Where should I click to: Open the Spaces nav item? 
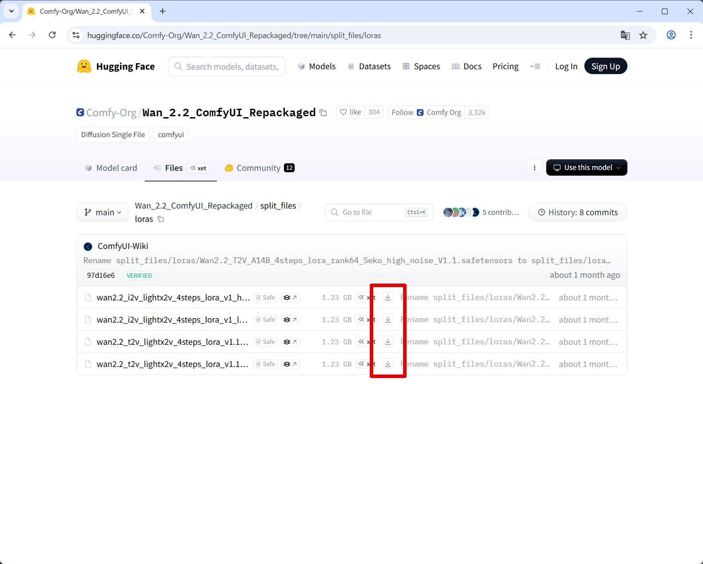(x=421, y=66)
